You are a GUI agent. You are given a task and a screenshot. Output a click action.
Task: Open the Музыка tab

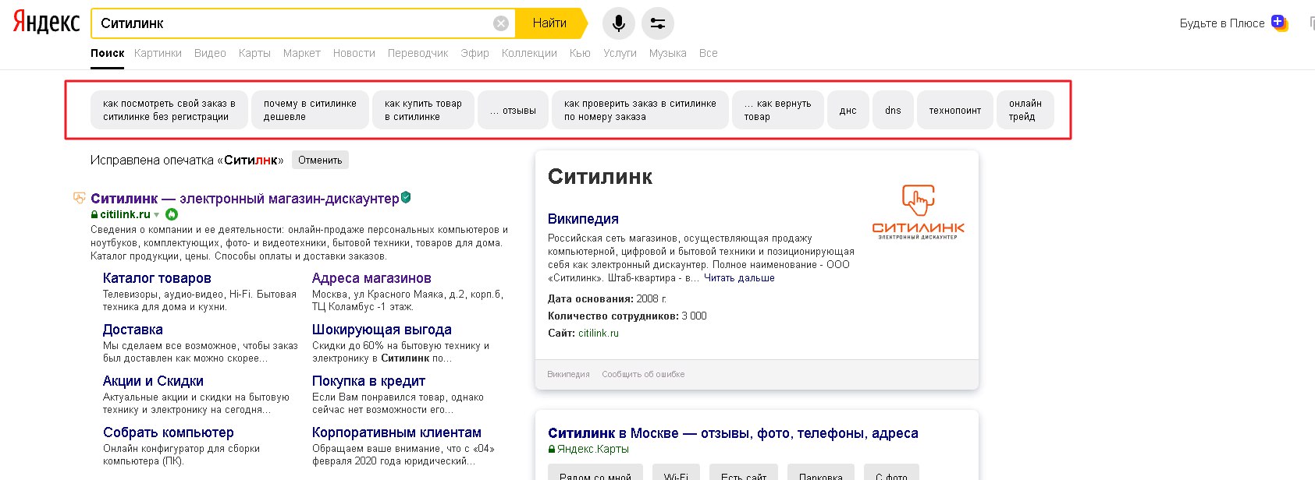(668, 53)
